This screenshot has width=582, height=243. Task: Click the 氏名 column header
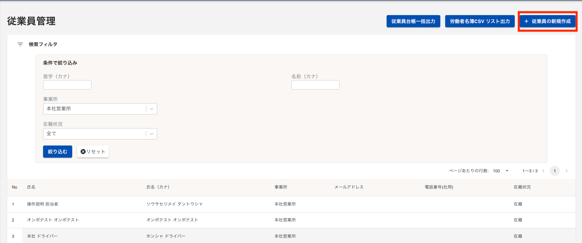coord(31,187)
